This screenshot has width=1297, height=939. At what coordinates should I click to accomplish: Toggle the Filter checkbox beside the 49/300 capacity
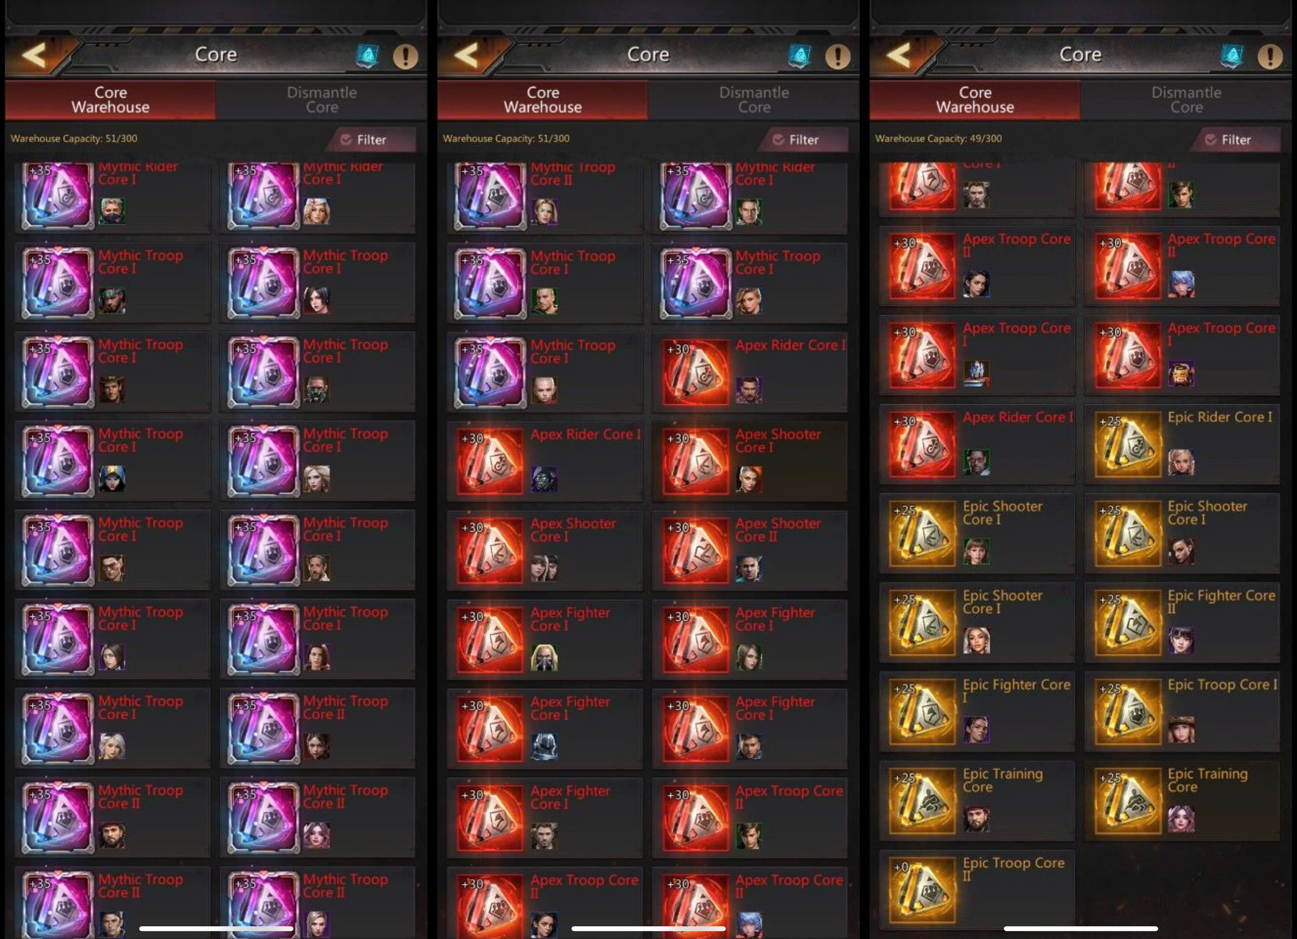click(1211, 139)
